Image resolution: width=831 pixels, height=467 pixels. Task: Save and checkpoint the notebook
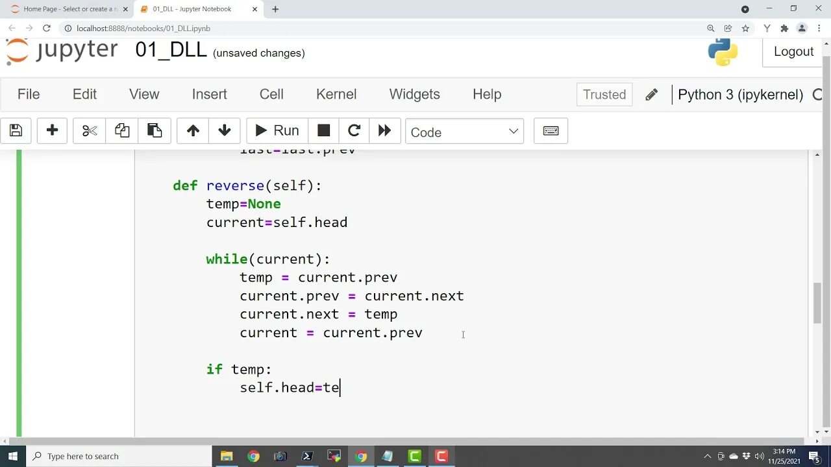click(x=16, y=131)
